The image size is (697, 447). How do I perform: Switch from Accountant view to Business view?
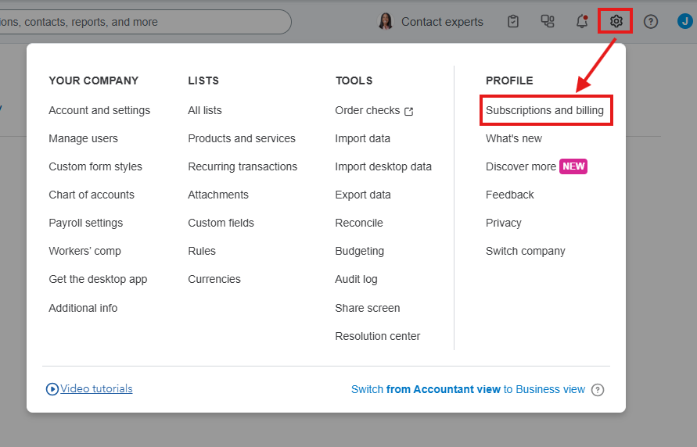(468, 389)
